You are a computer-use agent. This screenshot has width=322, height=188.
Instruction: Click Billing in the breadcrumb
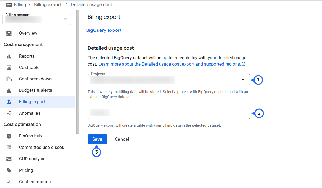(20, 5)
